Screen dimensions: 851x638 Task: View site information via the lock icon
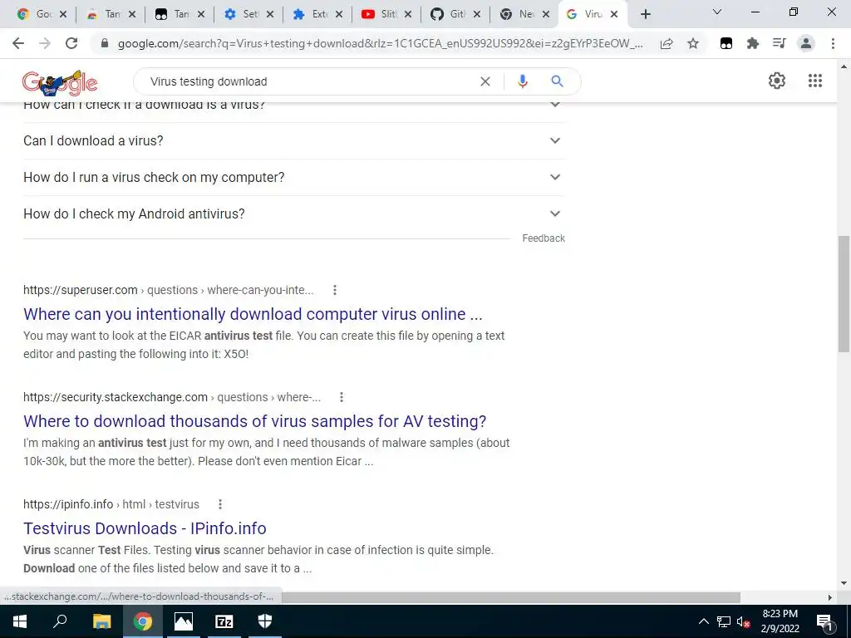click(105, 43)
